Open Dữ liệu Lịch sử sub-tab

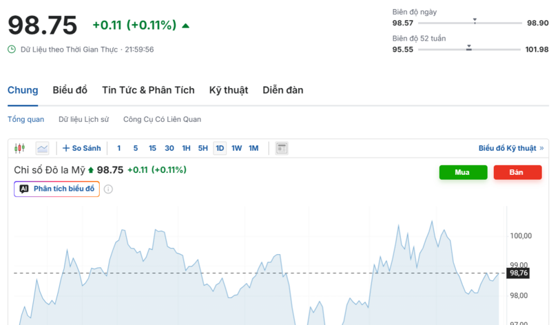[83, 119]
